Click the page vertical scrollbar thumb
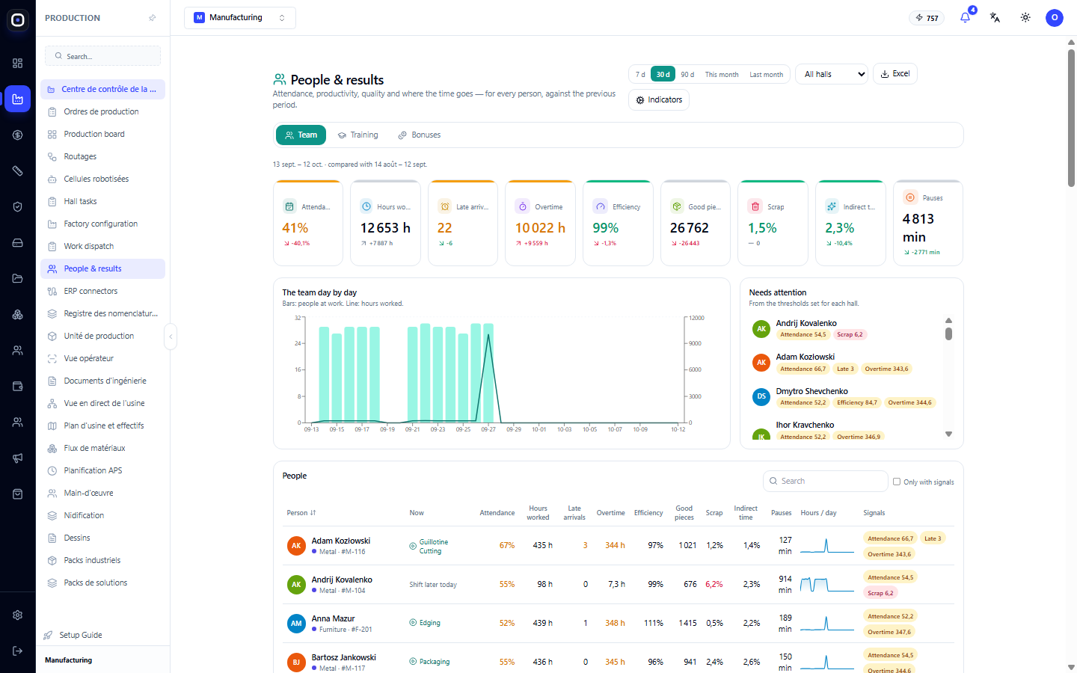 pos(1071,118)
